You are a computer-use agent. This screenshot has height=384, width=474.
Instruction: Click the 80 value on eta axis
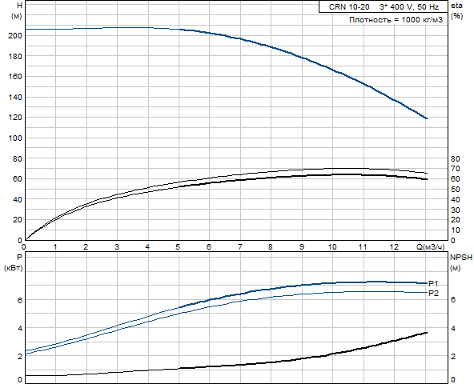455,158
